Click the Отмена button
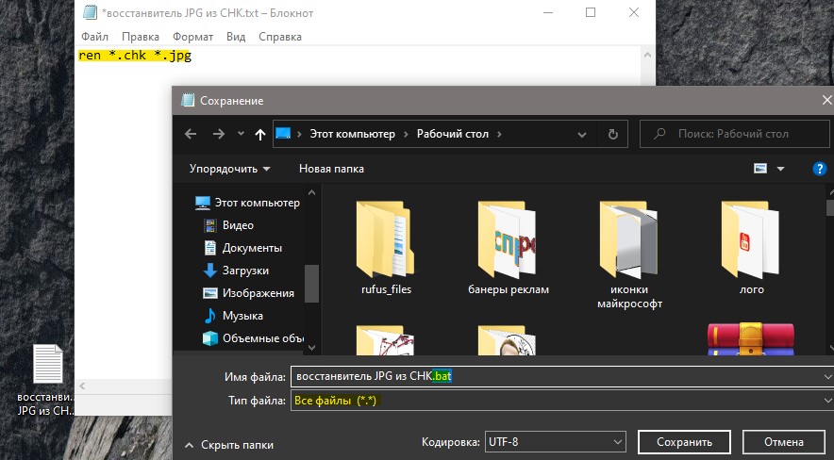This screenshot has height=460, width=834. pos(783,442)
